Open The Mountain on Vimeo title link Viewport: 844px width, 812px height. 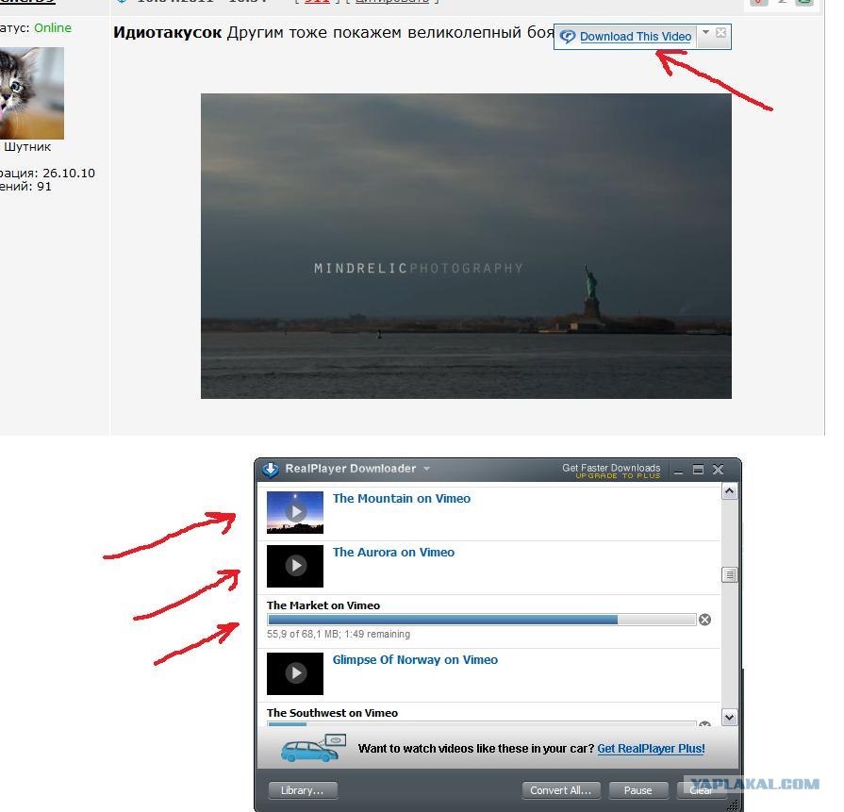coord(402,499)
